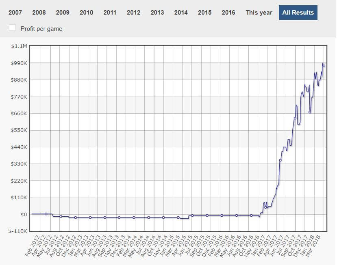This screenshot has height=265, width=337.
Task: Click the data point near $50K in early 2017
Action: (x=265, y=207)
